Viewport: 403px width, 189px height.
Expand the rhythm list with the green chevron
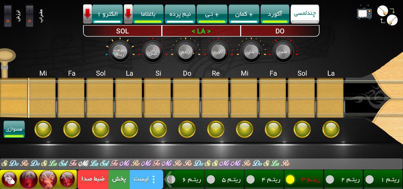pos(169,179)
